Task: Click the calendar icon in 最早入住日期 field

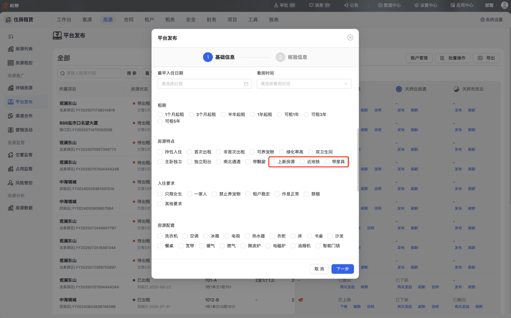Action: tap(246, 84)
